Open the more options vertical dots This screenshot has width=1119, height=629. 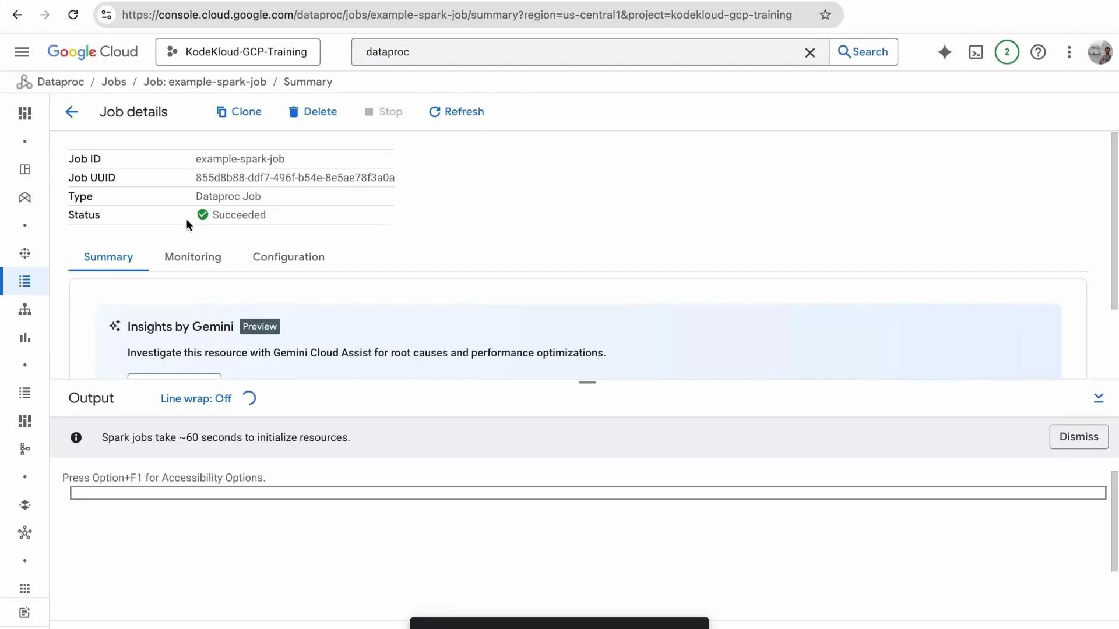pyautogui.click(x=1069, y=52)
